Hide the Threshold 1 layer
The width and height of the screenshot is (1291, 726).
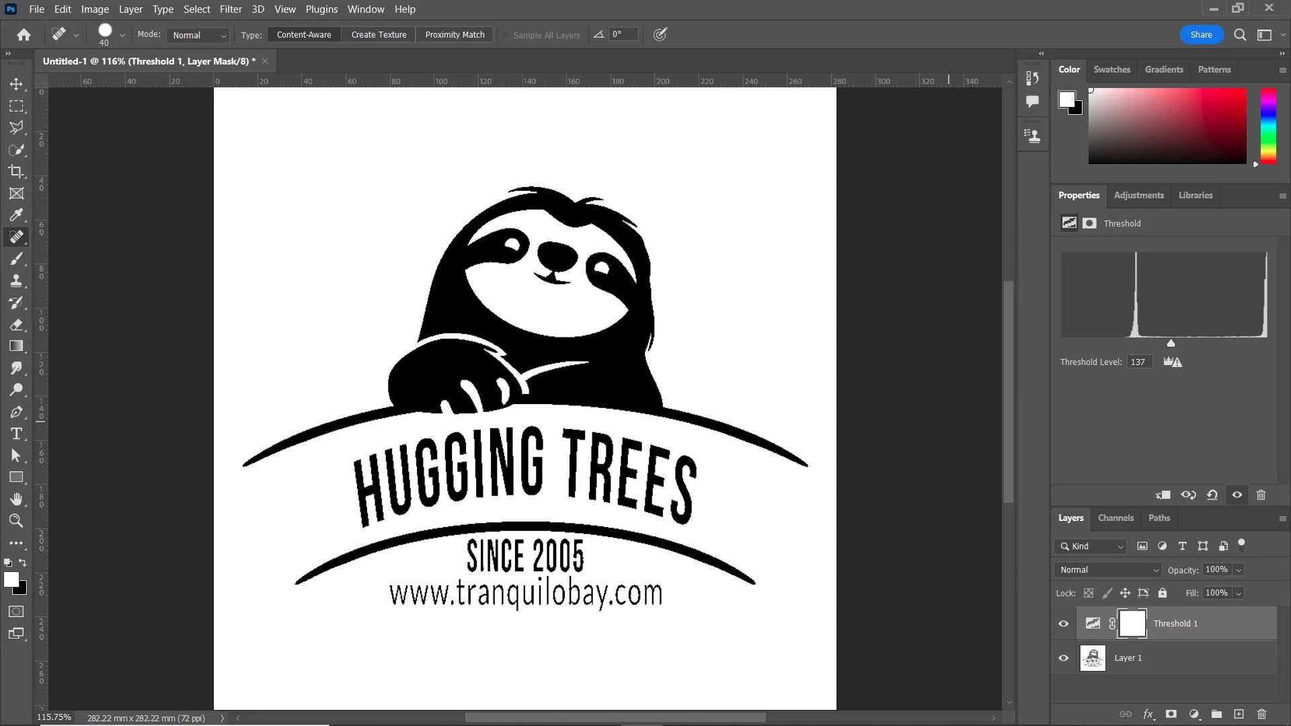(x=1063, y=624)
